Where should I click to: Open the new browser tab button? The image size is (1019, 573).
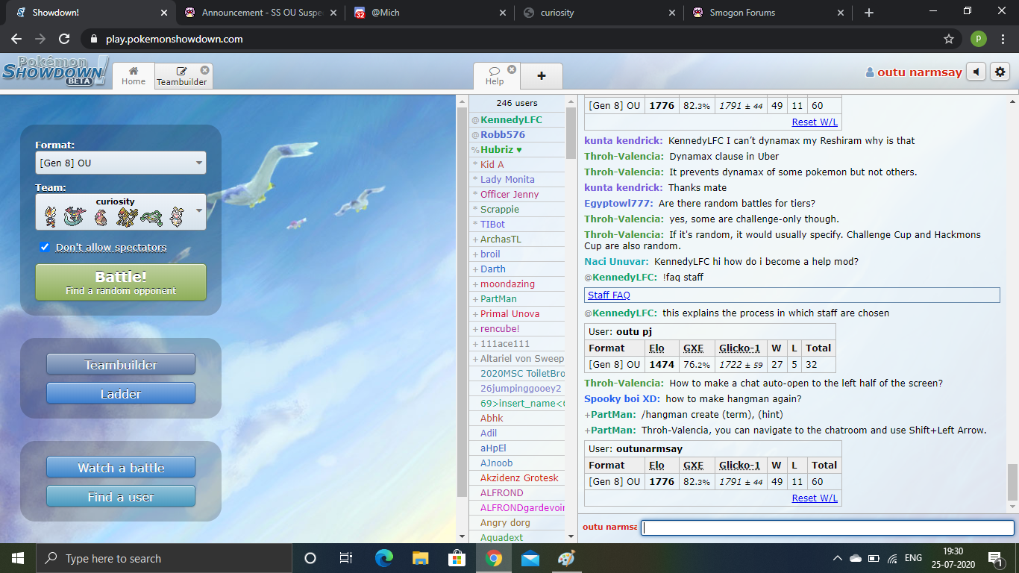click(x=868, y=13)
